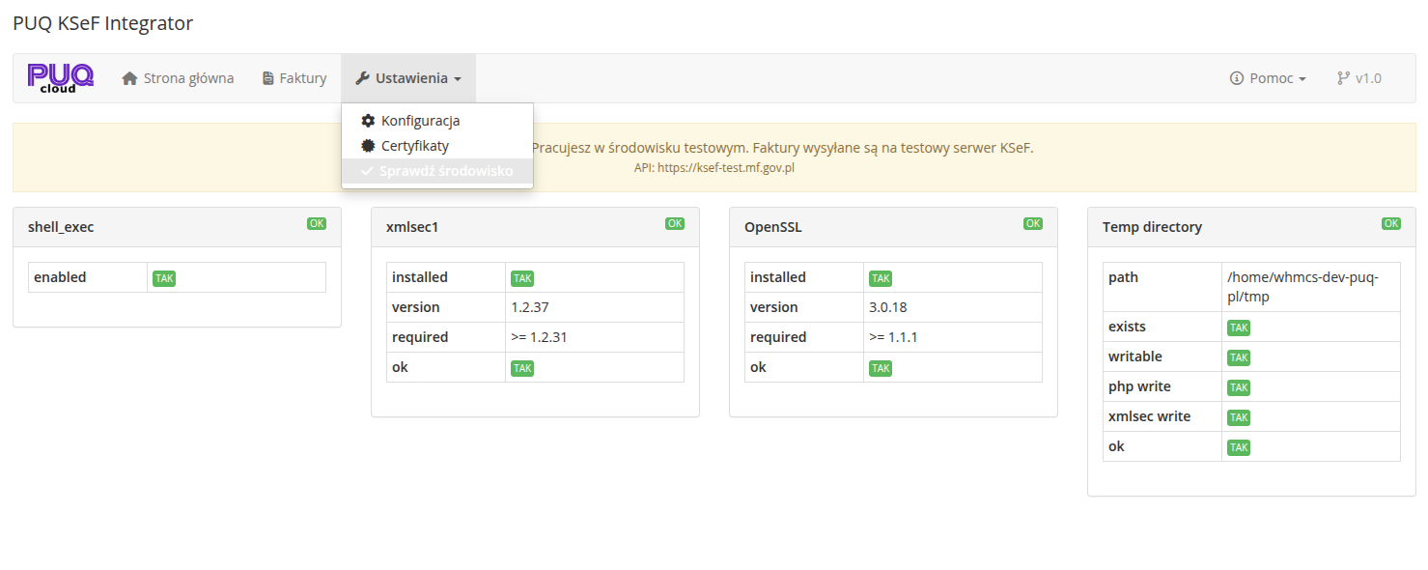The image size is (1428, 570).
Task: Open the Faktury page
Action: pos(302,78)
